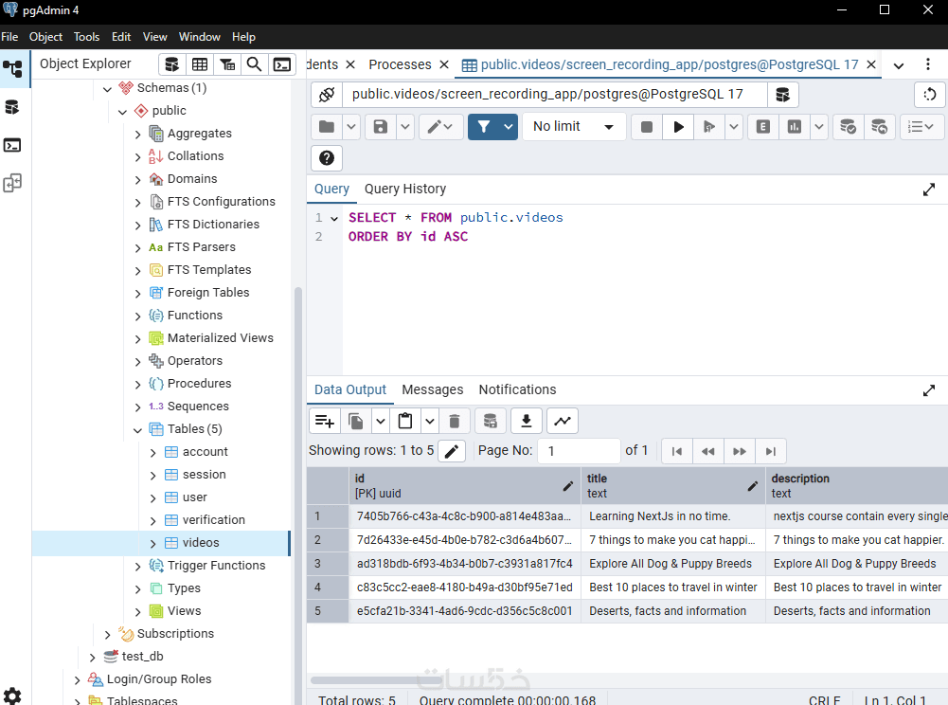Viewport: 948px width, 705px height.
Task: Click the new connection database icon
Action: click(x=783, y=95)
